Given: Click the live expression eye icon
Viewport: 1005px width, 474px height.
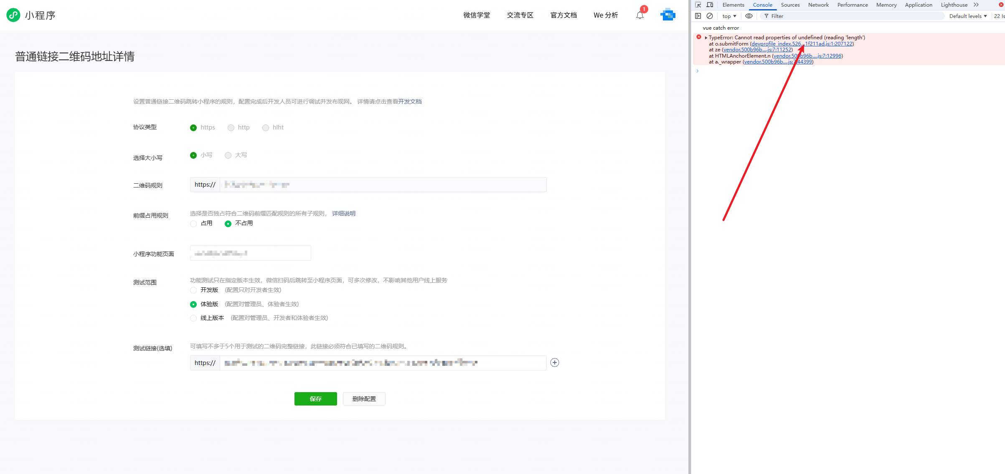Looking at the screenshot, I should (x=749, y=16).
